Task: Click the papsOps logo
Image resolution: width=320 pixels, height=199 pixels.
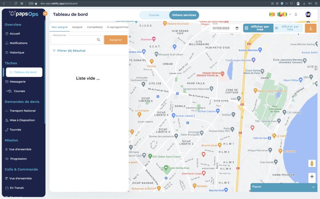Action: (24, 14)
